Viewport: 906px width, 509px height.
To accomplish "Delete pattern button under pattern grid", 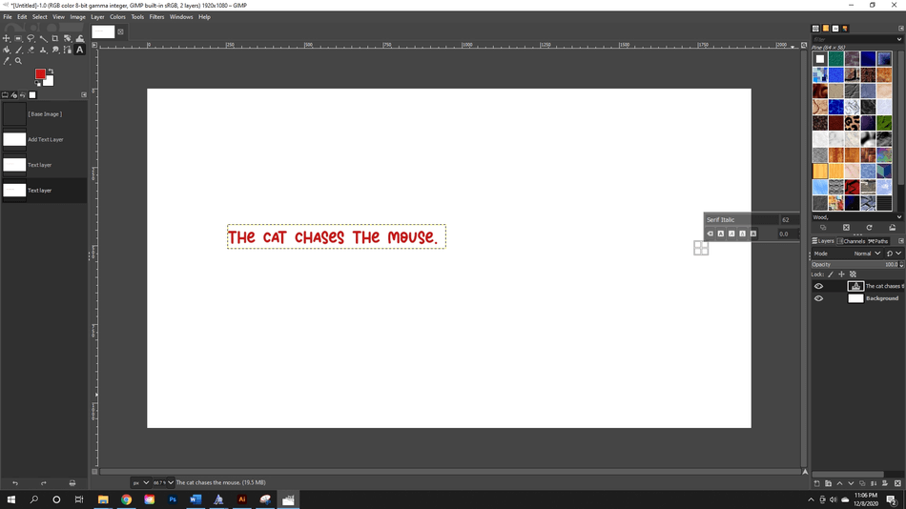I will pyautogui.click(x=846, y=228).
